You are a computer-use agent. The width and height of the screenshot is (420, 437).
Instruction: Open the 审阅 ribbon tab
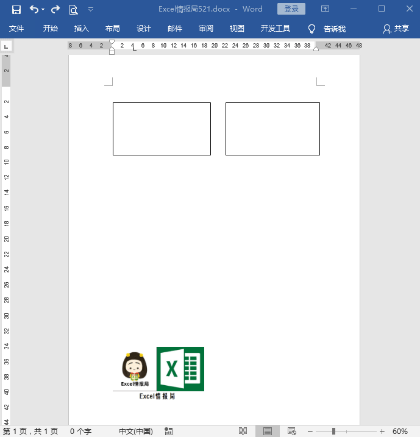tap(206, 29)
